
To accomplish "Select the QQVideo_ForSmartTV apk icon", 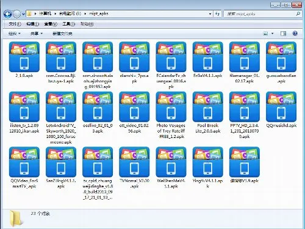I will (x=24, y=162).
